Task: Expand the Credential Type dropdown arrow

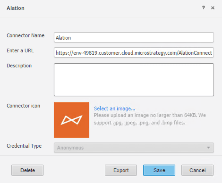Action: pos(208,148)
